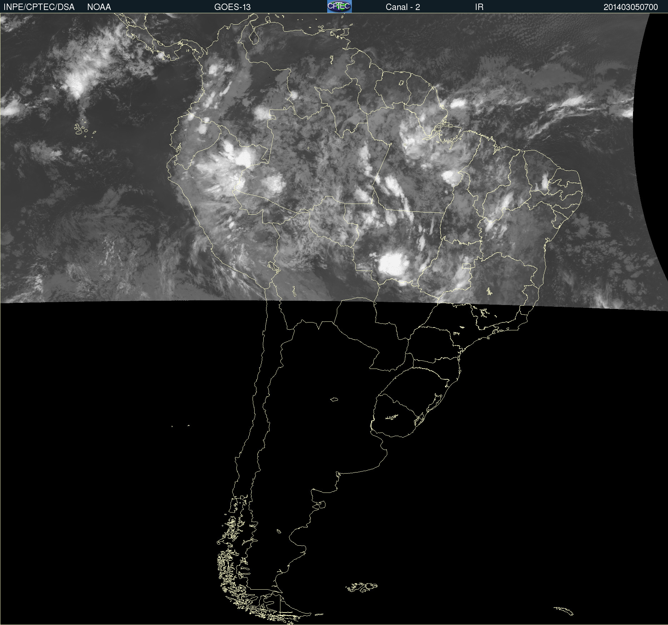Click the INPE/CPTEC/DSA header text
This screenshot has width=668, height=625.
(39, 7)
